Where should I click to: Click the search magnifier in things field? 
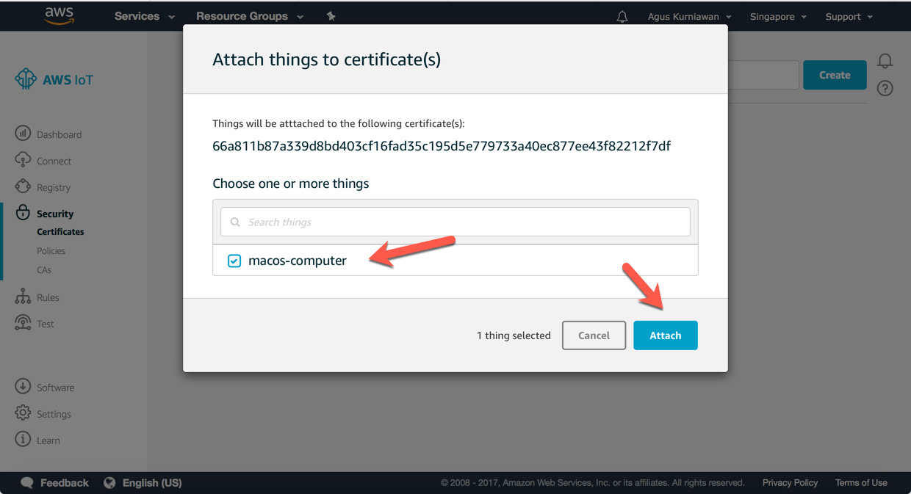[x=235, y=222]
